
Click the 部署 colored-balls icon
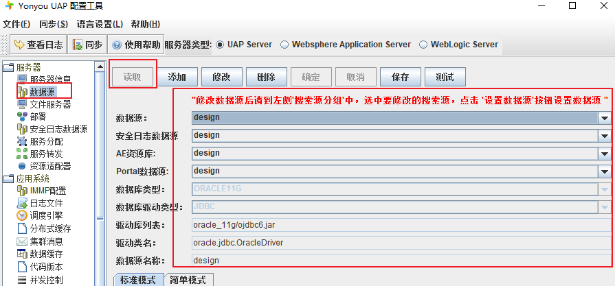pyautogui.click(x=22, y=117)
